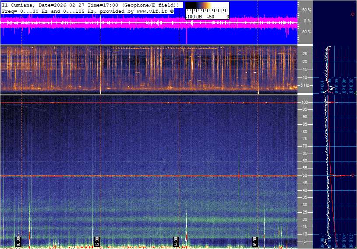The height and width of the screenshot is (249, 357).
Task: Click the 16:00 time label
Action: [x=254, y=241]
